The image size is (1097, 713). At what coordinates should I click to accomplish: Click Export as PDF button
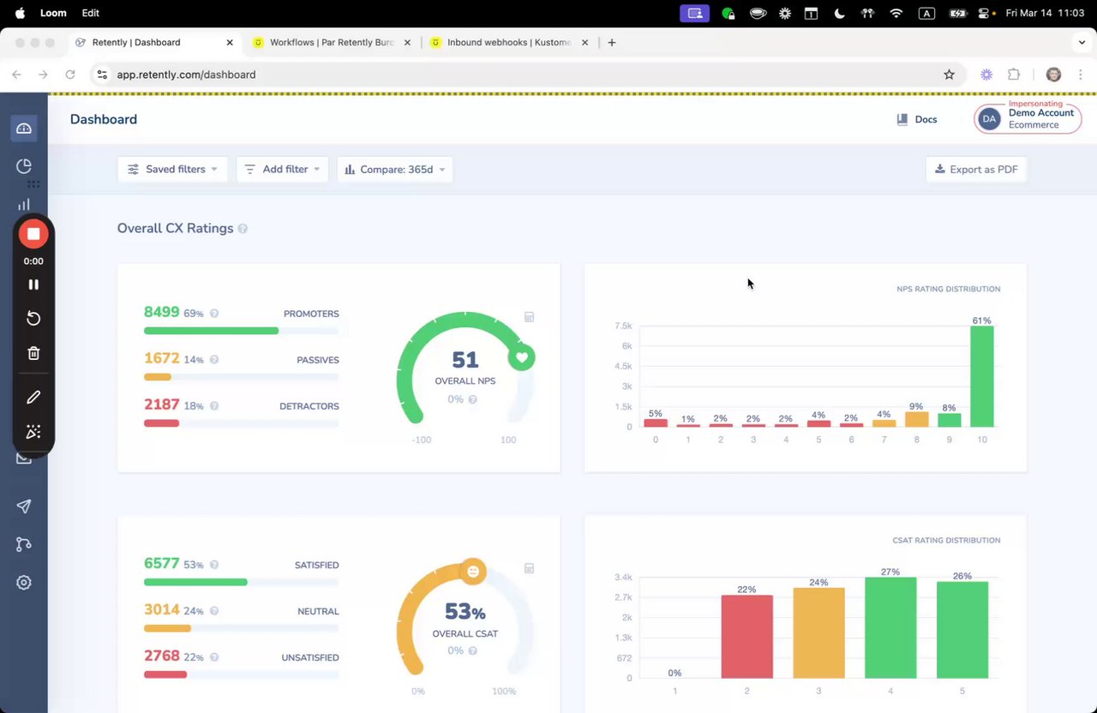coord(976,170)
